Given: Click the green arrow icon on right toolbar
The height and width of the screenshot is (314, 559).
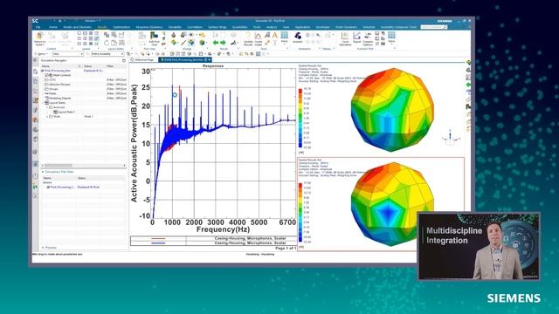Looking at the screenshot, I should tap(468, 85).
